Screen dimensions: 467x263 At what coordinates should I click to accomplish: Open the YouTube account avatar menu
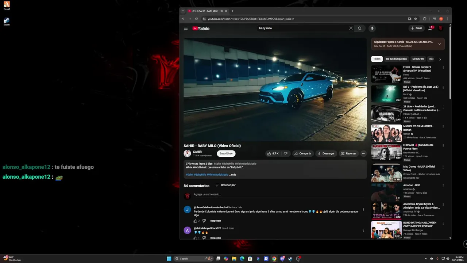441,28
